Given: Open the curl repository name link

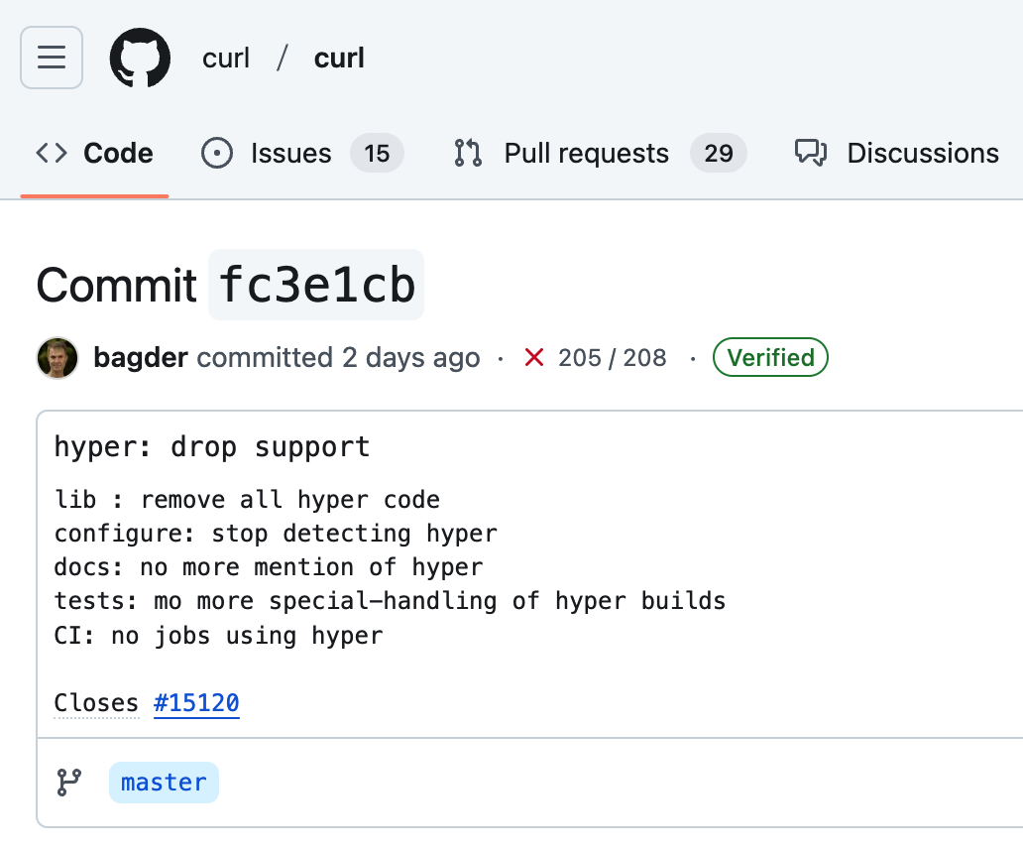Looking at the screenshot, I should click(339, 59).
